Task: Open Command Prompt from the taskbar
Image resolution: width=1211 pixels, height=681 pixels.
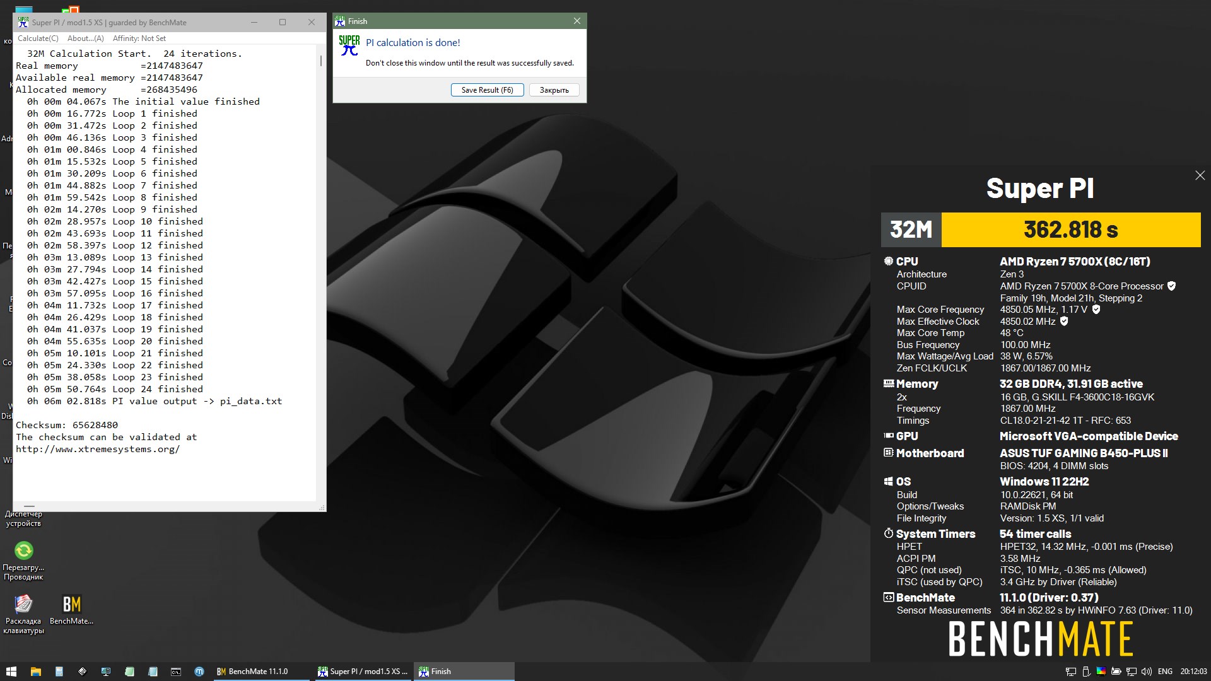Action: tap(176, 672)
